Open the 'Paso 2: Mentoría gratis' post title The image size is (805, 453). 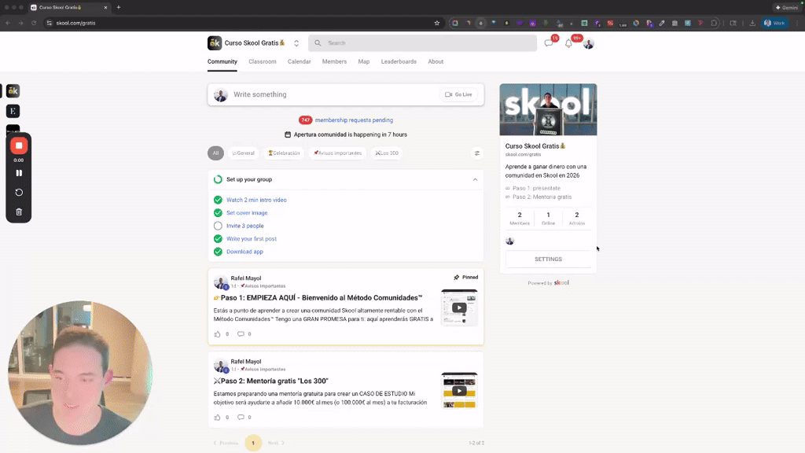(x=271, y=381)
